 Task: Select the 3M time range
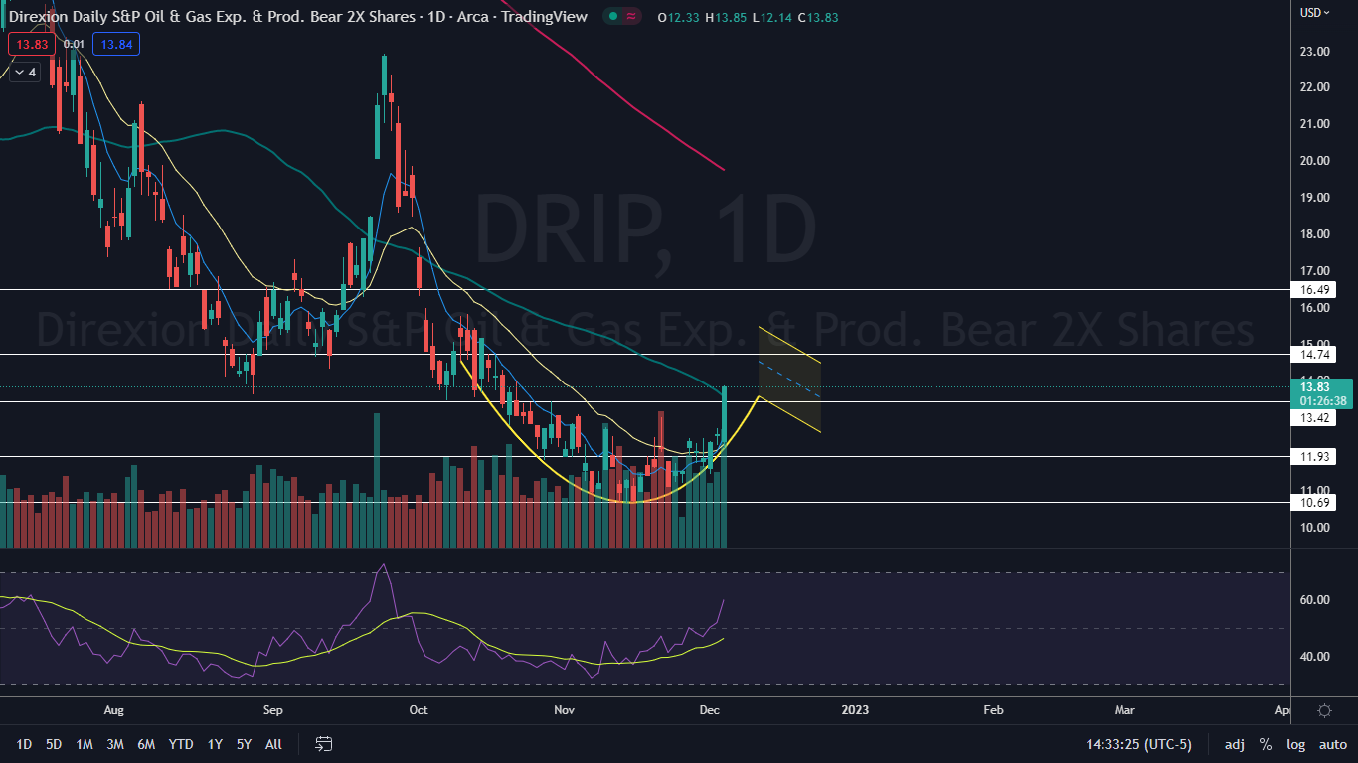[115, 744]
